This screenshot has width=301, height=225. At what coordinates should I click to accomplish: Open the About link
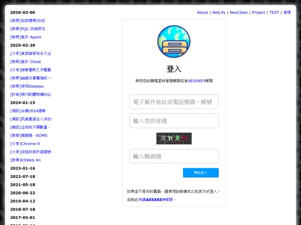coord(202,12)
